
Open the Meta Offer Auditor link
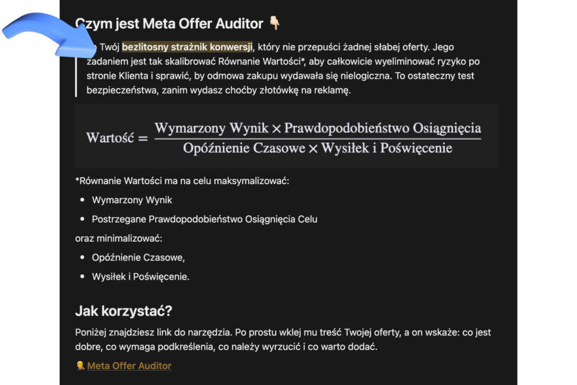point(129,366)
